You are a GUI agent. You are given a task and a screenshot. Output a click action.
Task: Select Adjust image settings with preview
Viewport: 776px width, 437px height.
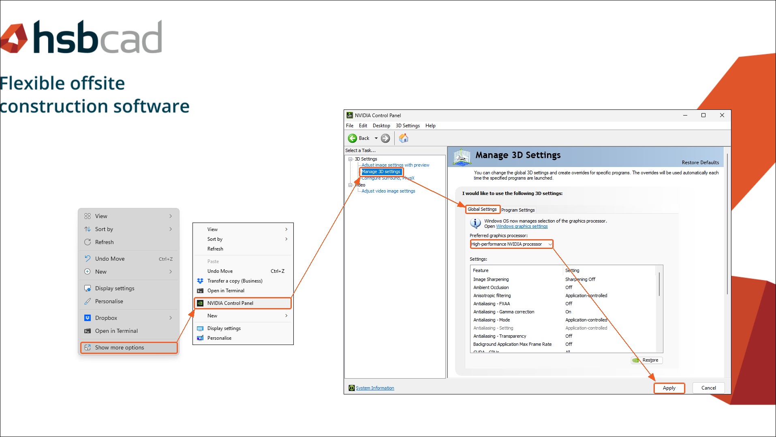click(x=395, y=165)
